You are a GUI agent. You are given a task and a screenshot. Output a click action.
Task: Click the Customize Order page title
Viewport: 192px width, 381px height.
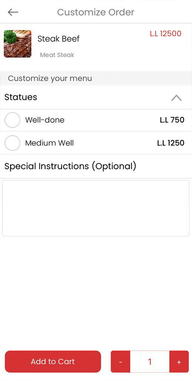(x=96, y=12)
